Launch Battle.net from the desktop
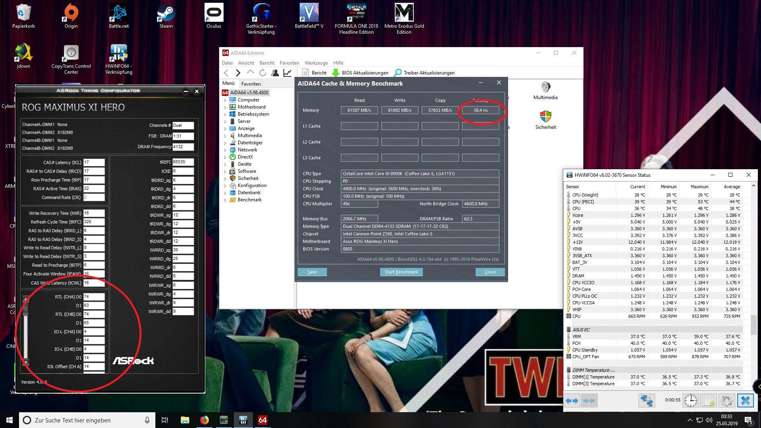 [119, 16]
